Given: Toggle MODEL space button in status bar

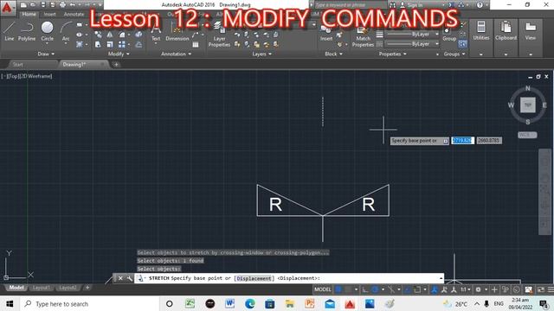Looking at the screenshot, I should point(323,289).
